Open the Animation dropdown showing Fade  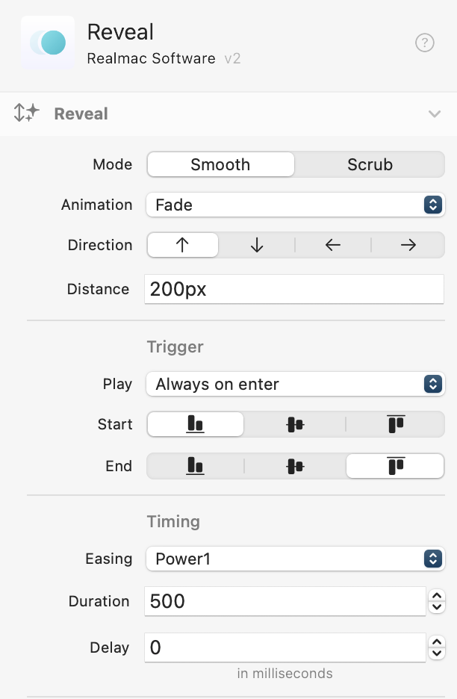click(294, 205)
